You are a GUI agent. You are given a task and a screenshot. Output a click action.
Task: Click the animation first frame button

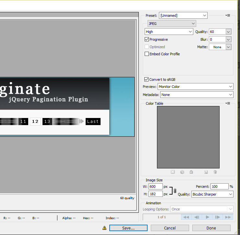[186, 217]
